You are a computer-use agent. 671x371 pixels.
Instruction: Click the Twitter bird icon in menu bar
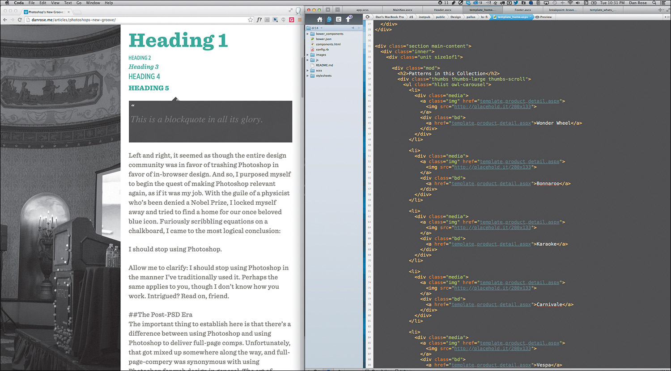pos(516,3)
